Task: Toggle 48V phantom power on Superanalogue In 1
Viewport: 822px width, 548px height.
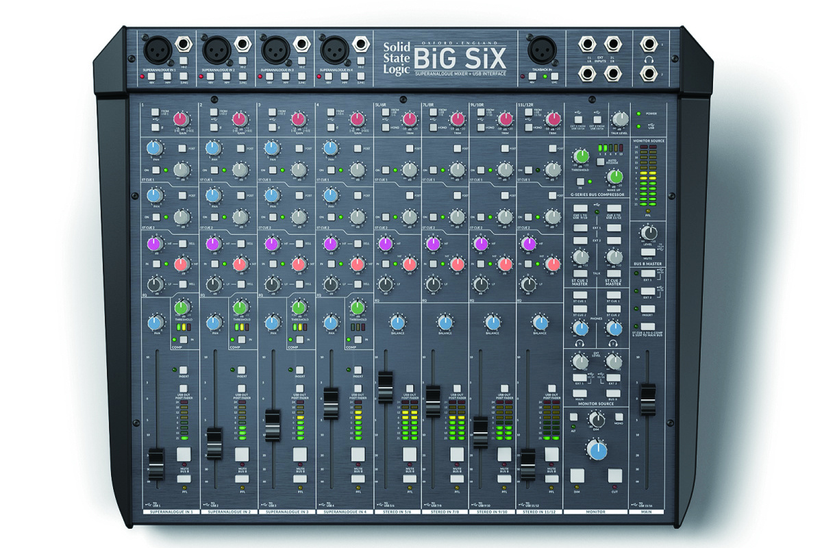Action: point(150,76)
